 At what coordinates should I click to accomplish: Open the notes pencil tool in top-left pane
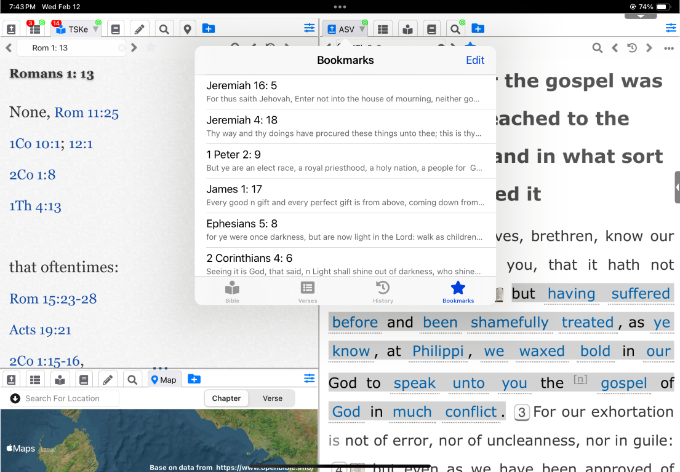[139, 29]
